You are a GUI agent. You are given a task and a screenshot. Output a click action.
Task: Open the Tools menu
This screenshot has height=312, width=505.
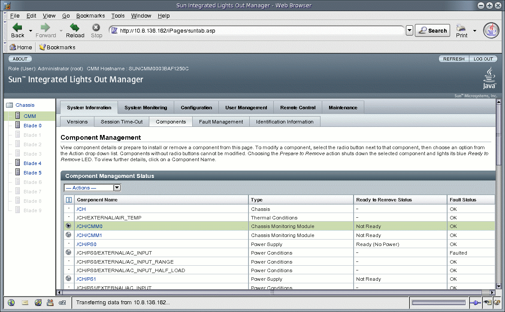click(118, 16)
